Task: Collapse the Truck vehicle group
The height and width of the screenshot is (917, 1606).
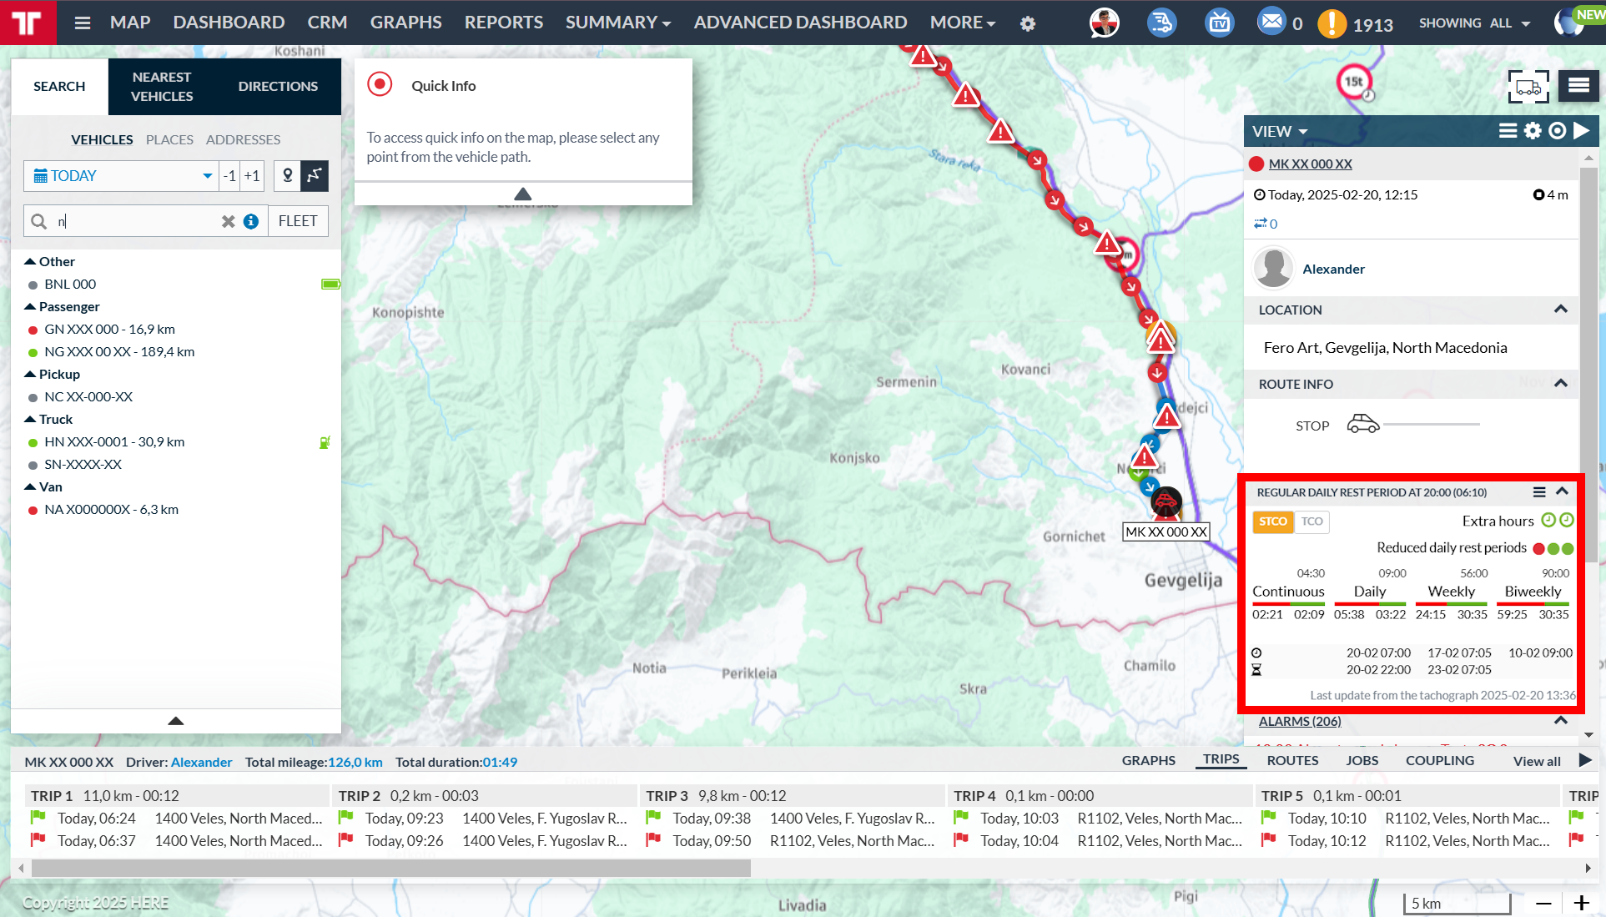Action: [x=31, y=419]
